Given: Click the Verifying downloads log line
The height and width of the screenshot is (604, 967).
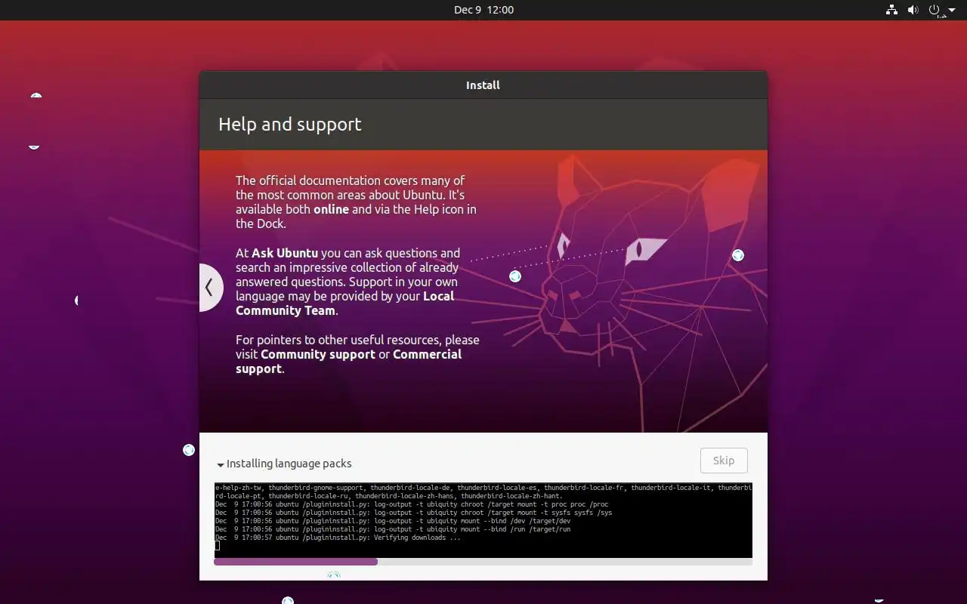Looking at the screenshot, I should point(338,538).
